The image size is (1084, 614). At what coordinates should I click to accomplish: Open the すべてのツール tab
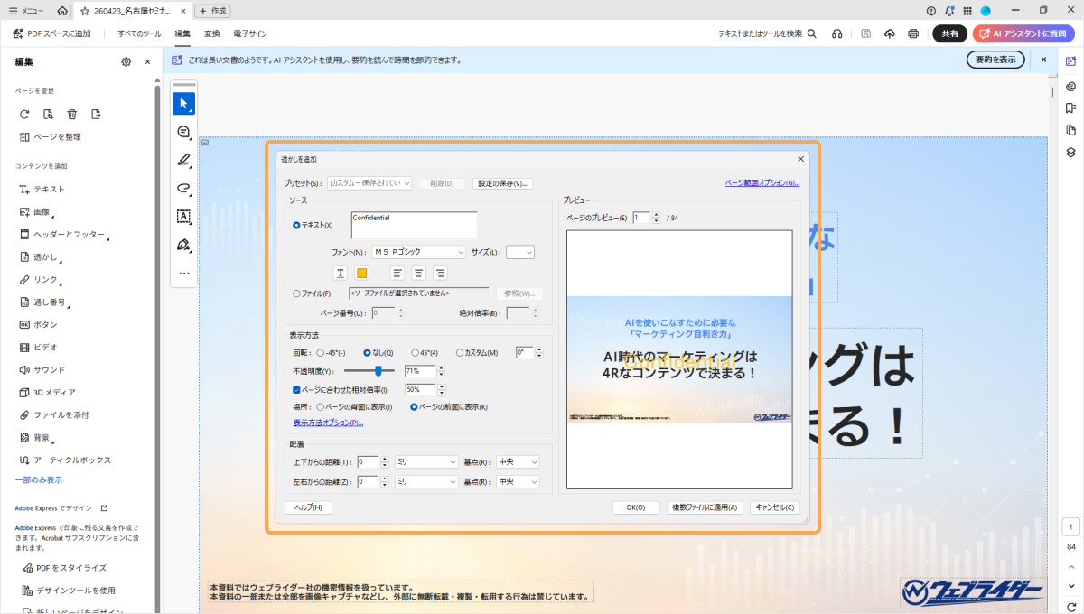coord(139,33)
